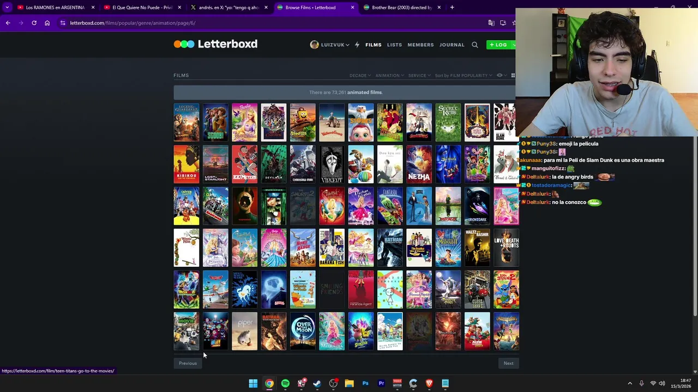
Task: Click the translate page icon
Action: tap(491, 23)
